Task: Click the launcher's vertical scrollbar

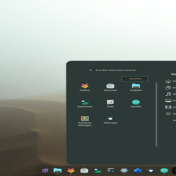Action: point(156,114)
